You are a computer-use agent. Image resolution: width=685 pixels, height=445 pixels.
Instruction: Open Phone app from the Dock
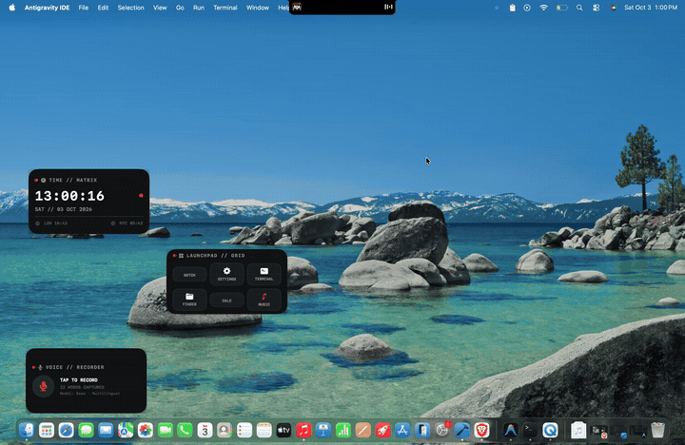click(x=185, y=430)
